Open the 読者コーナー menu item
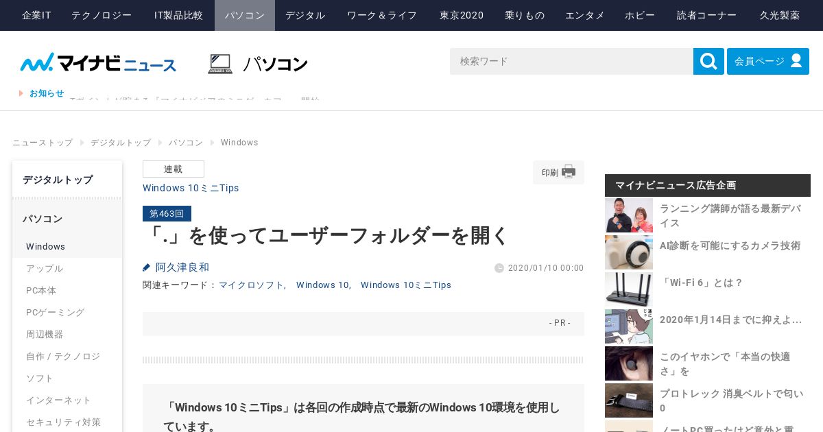The width and height of the screenshot is (823, 432). (x=706, y=15)
